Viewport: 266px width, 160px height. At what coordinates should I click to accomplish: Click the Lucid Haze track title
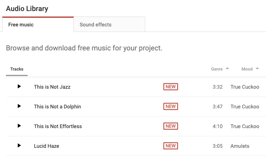tap(47, 146)
